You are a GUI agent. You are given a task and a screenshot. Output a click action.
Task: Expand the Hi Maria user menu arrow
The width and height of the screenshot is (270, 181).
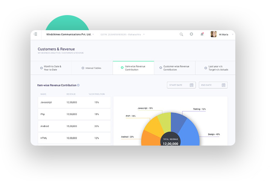coord(232,34)
